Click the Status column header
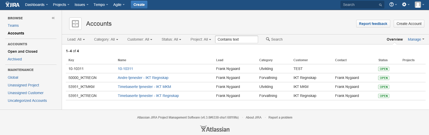Screen dimensions: 429x135 point(383,60)
